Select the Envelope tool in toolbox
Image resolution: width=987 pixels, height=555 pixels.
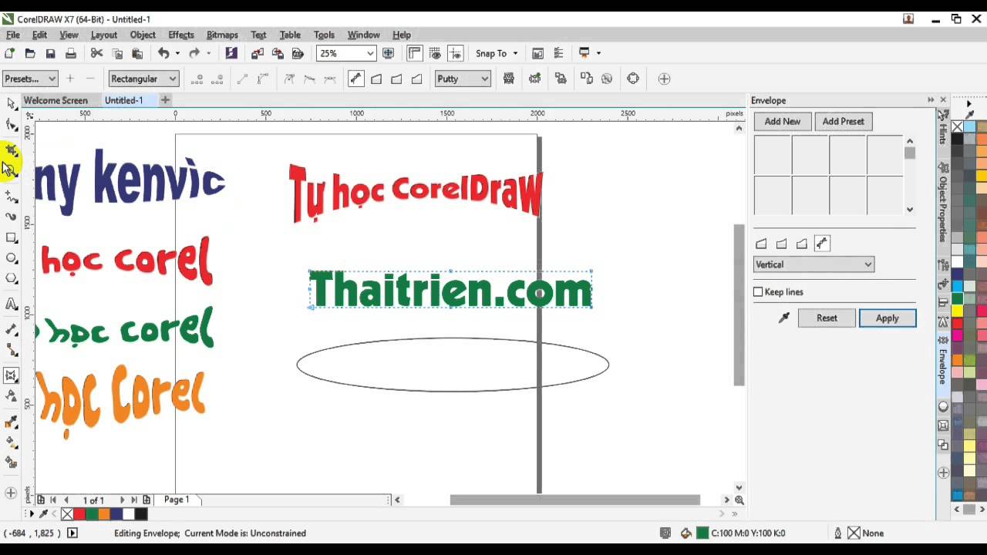click(x=11, y=375)
